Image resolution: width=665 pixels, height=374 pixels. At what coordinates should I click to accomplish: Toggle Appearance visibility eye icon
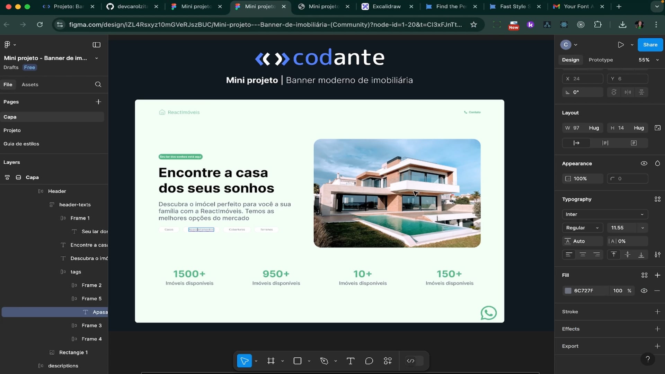coord(644,163)
